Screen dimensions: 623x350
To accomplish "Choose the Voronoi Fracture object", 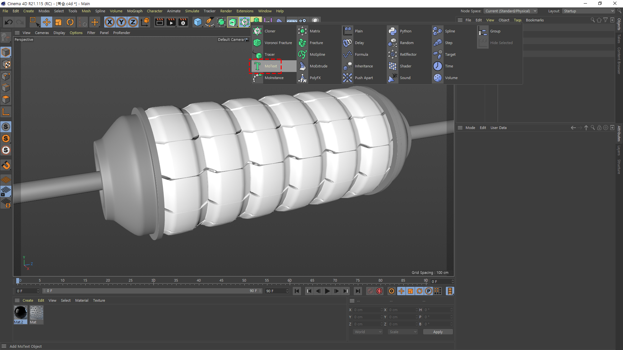I will (x=278, y=43).
